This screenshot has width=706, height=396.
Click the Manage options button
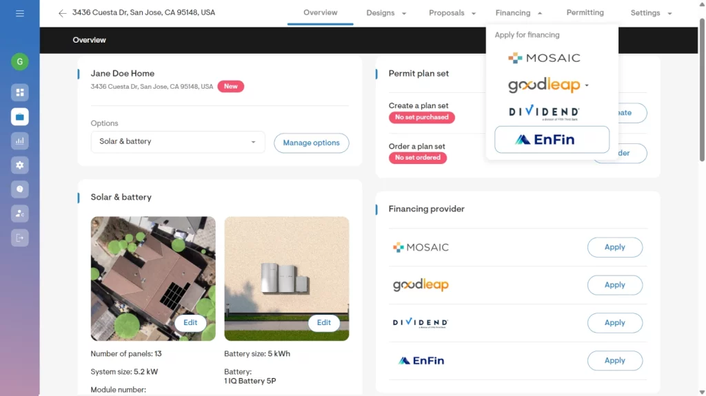(x=311, y=143)
